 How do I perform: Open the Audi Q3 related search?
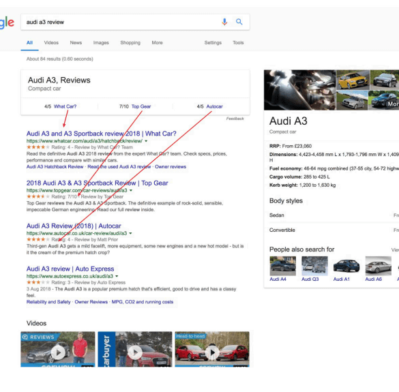[314, 269]
